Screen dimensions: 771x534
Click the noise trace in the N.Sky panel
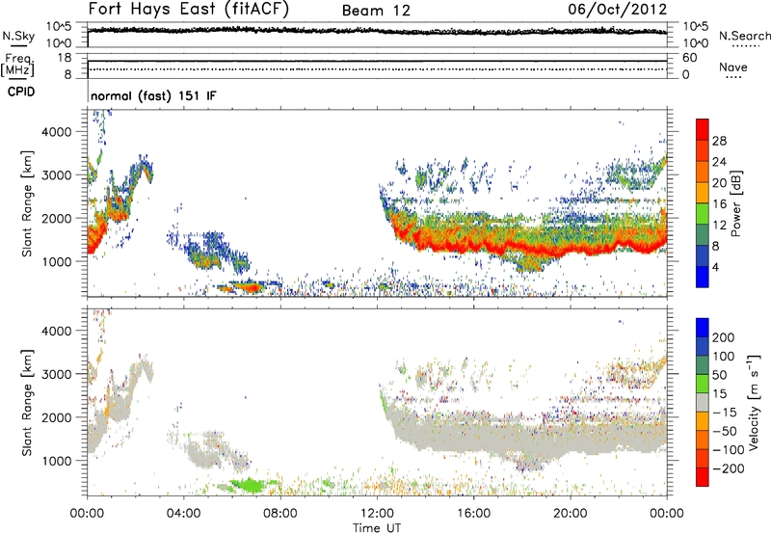pyautogui.click(x=377, y=31)
